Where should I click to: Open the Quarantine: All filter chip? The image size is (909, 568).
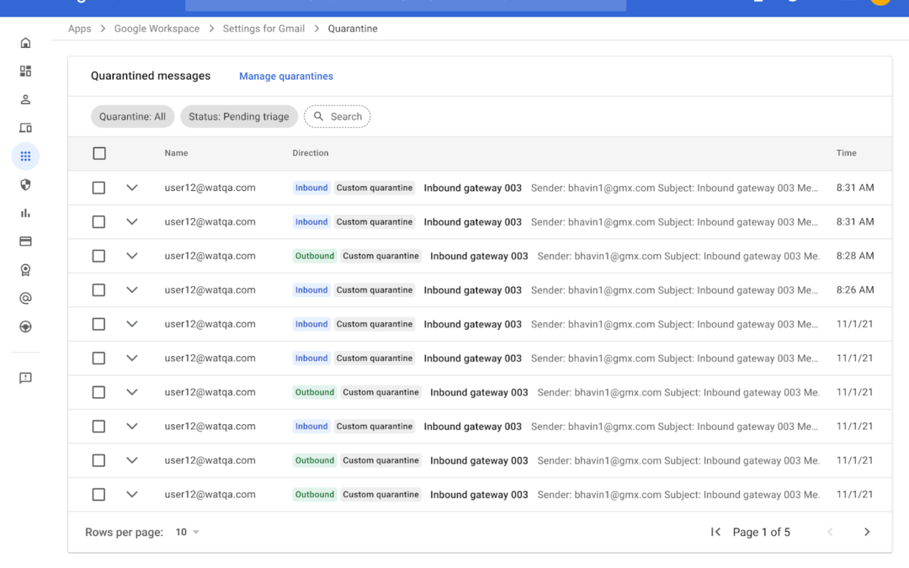pos(132,116)
